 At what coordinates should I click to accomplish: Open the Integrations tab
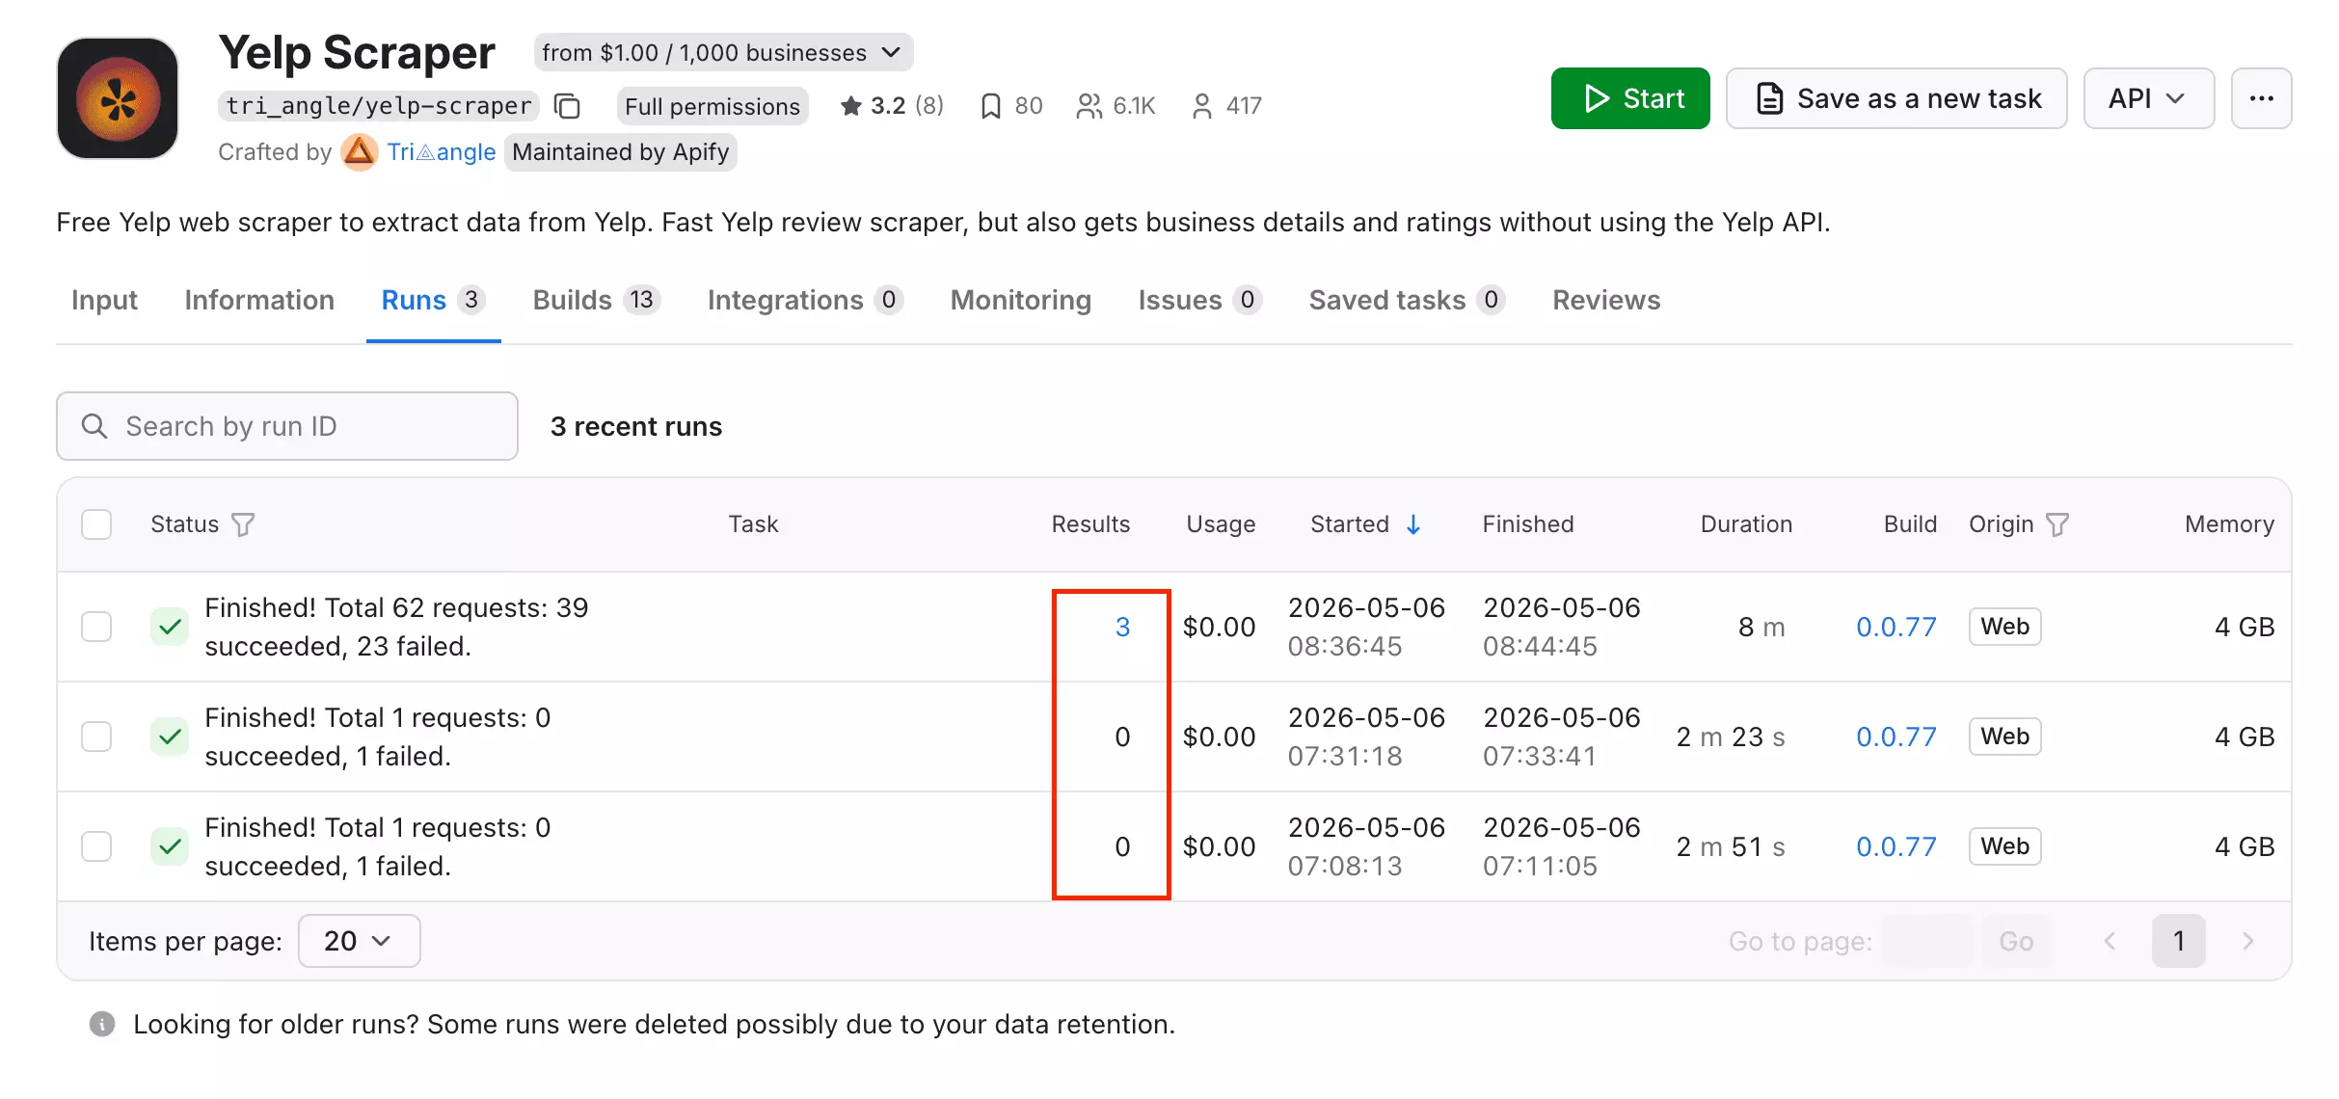point(805,301)
